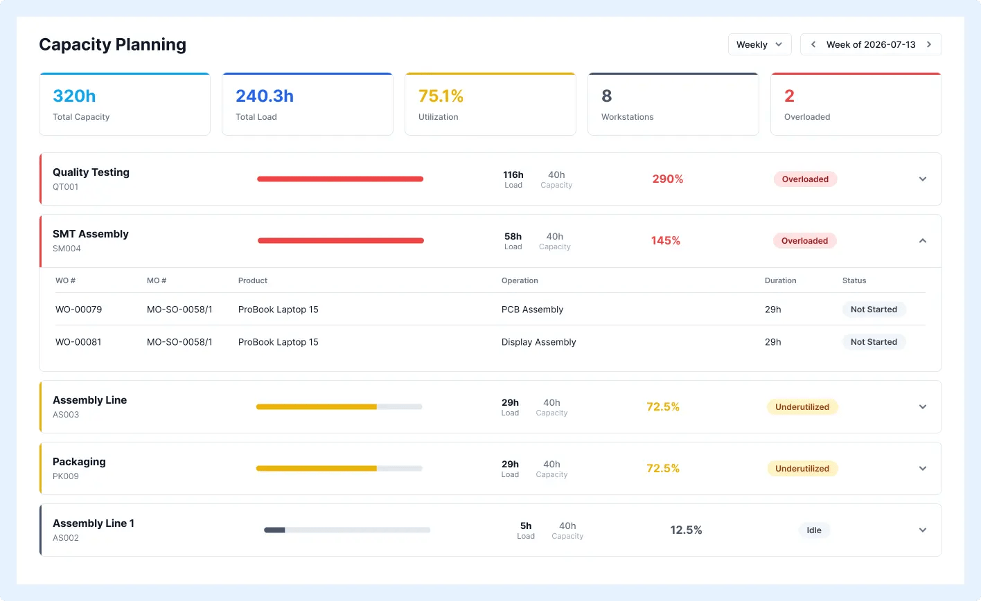Collapse the SMT Assembly workstation row
This screenshot has width=981, height=601.
pos(923,240)
